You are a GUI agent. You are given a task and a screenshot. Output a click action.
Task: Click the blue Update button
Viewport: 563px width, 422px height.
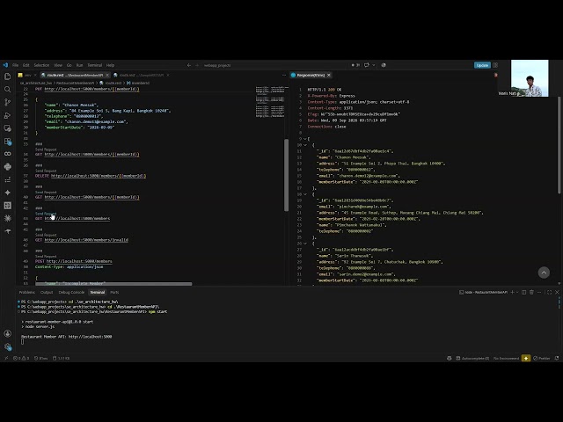point(482,65)
